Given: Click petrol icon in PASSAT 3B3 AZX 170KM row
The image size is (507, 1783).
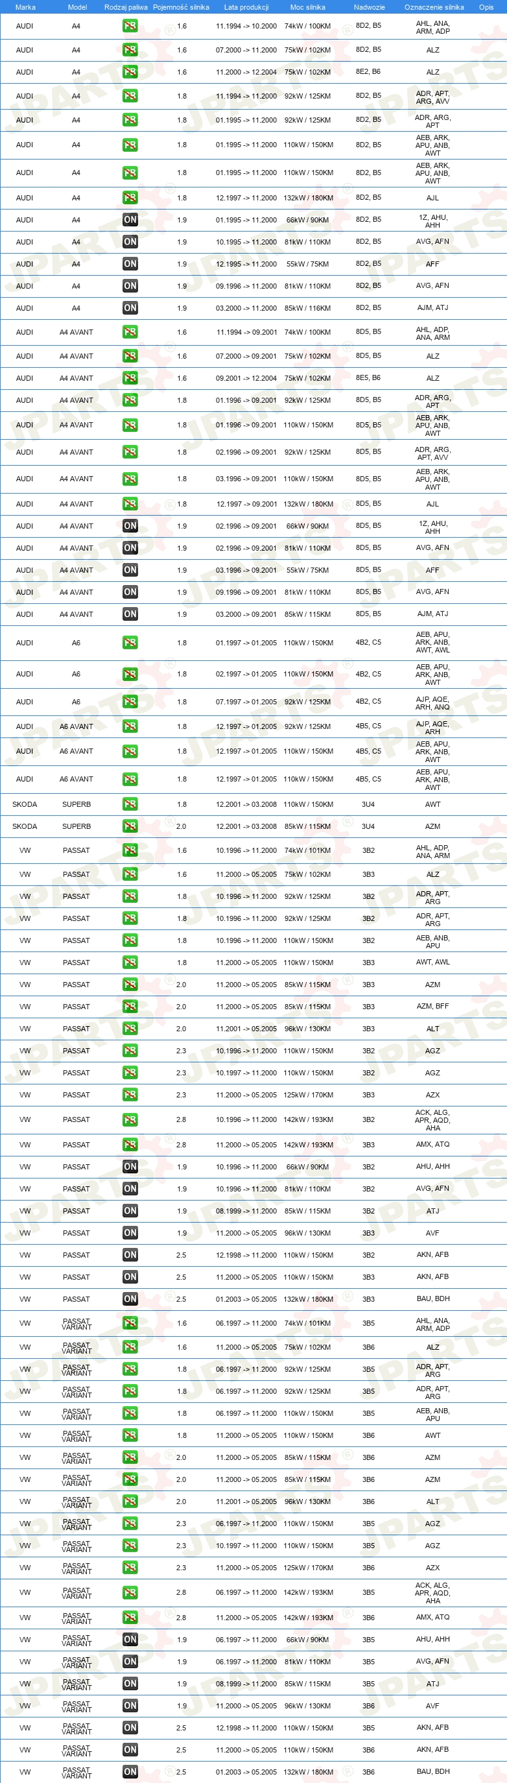Looking at the screenshot, I should click(x=130, y=1095).
